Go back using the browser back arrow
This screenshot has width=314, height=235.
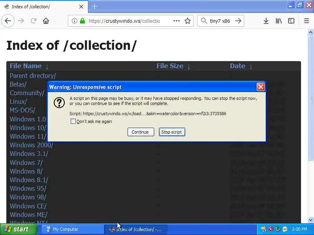tap(8, 21)
